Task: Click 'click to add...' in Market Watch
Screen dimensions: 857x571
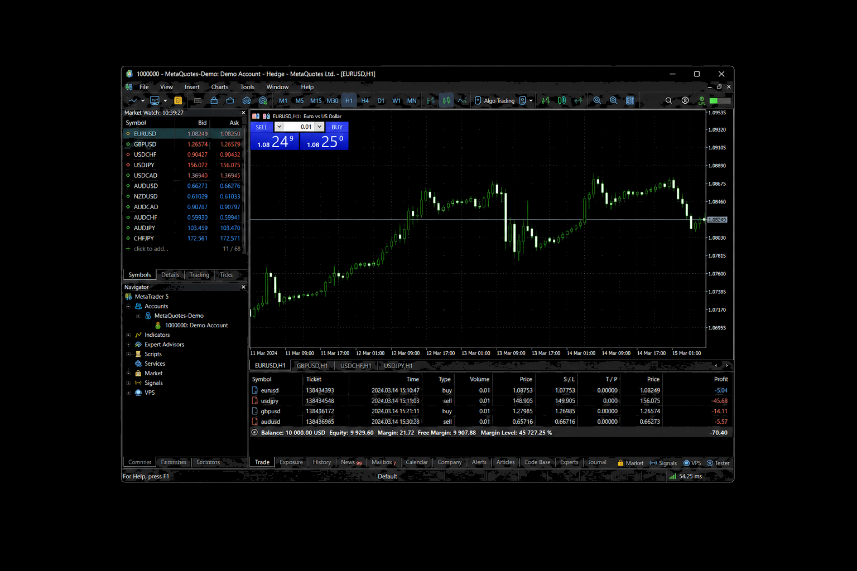Action: [x=151, y=249]
